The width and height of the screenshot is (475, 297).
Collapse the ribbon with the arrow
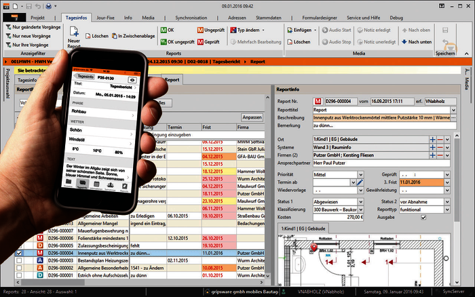(x=467, y=54)
